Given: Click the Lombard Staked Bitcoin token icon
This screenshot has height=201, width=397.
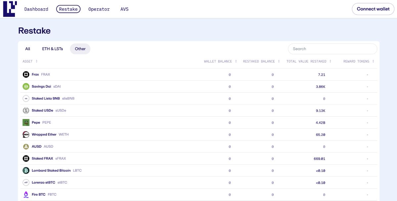Looking at the screenshot, I should [x=26, y=171].
